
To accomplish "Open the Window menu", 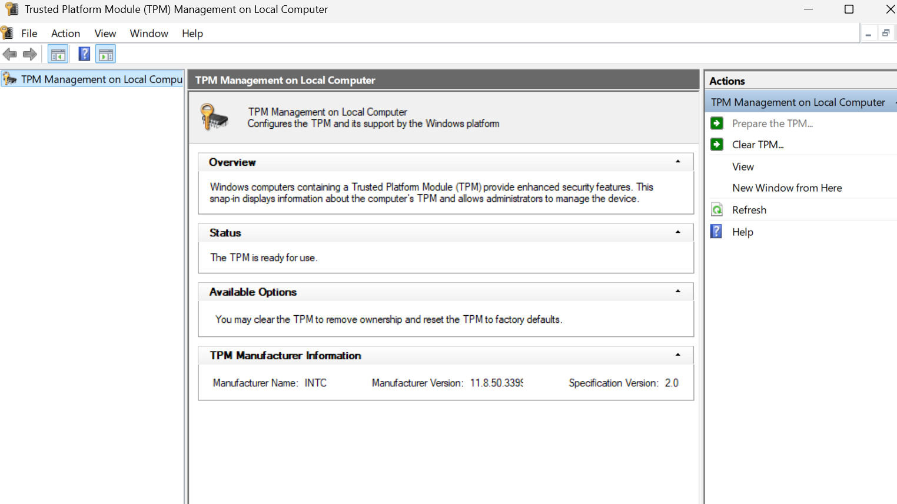I will pos(149,34).
